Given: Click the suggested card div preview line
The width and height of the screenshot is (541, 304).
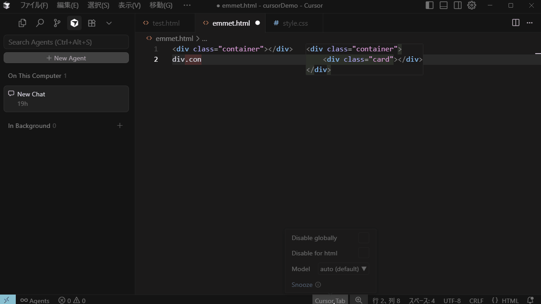Looking at the screenshot, I should 372,59.
